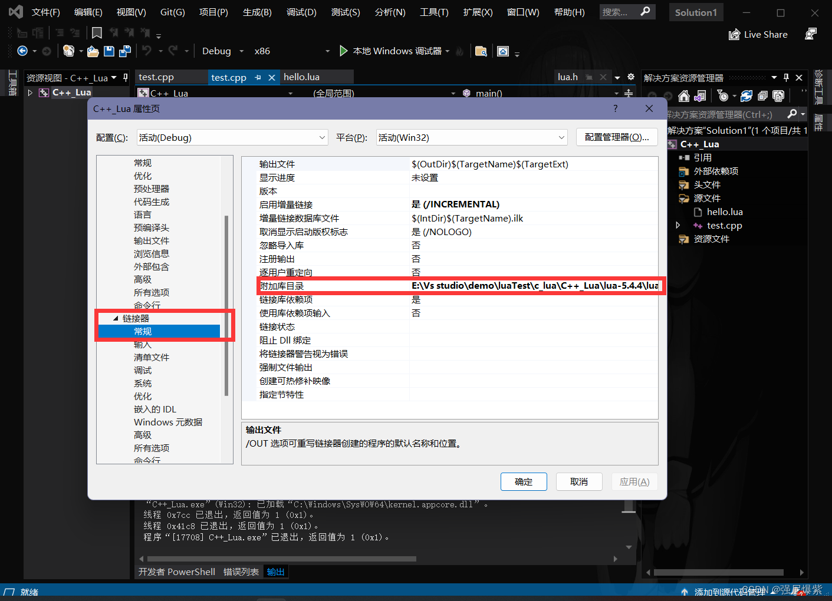The height and width of the screenshot is (601, 832).
Task: Click the save all icon
Action: pos(125,51)
